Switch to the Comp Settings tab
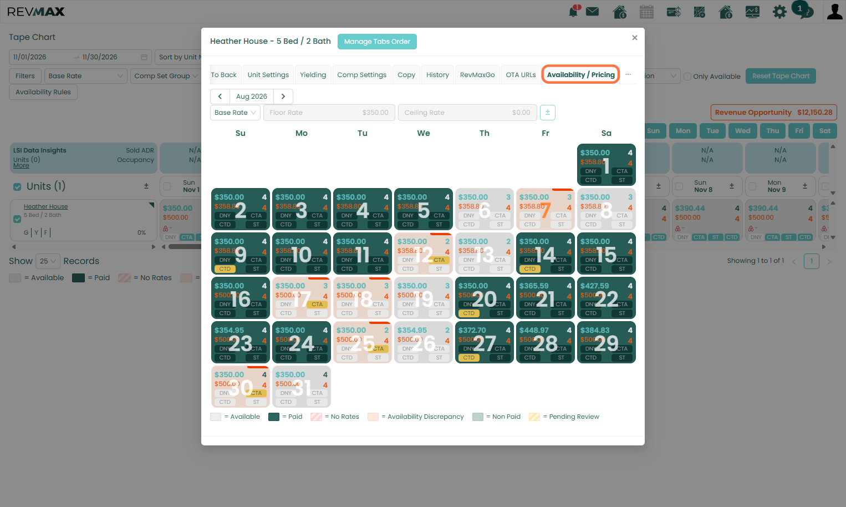The height and width of the screenshot is (507, 846). (362, 75)
